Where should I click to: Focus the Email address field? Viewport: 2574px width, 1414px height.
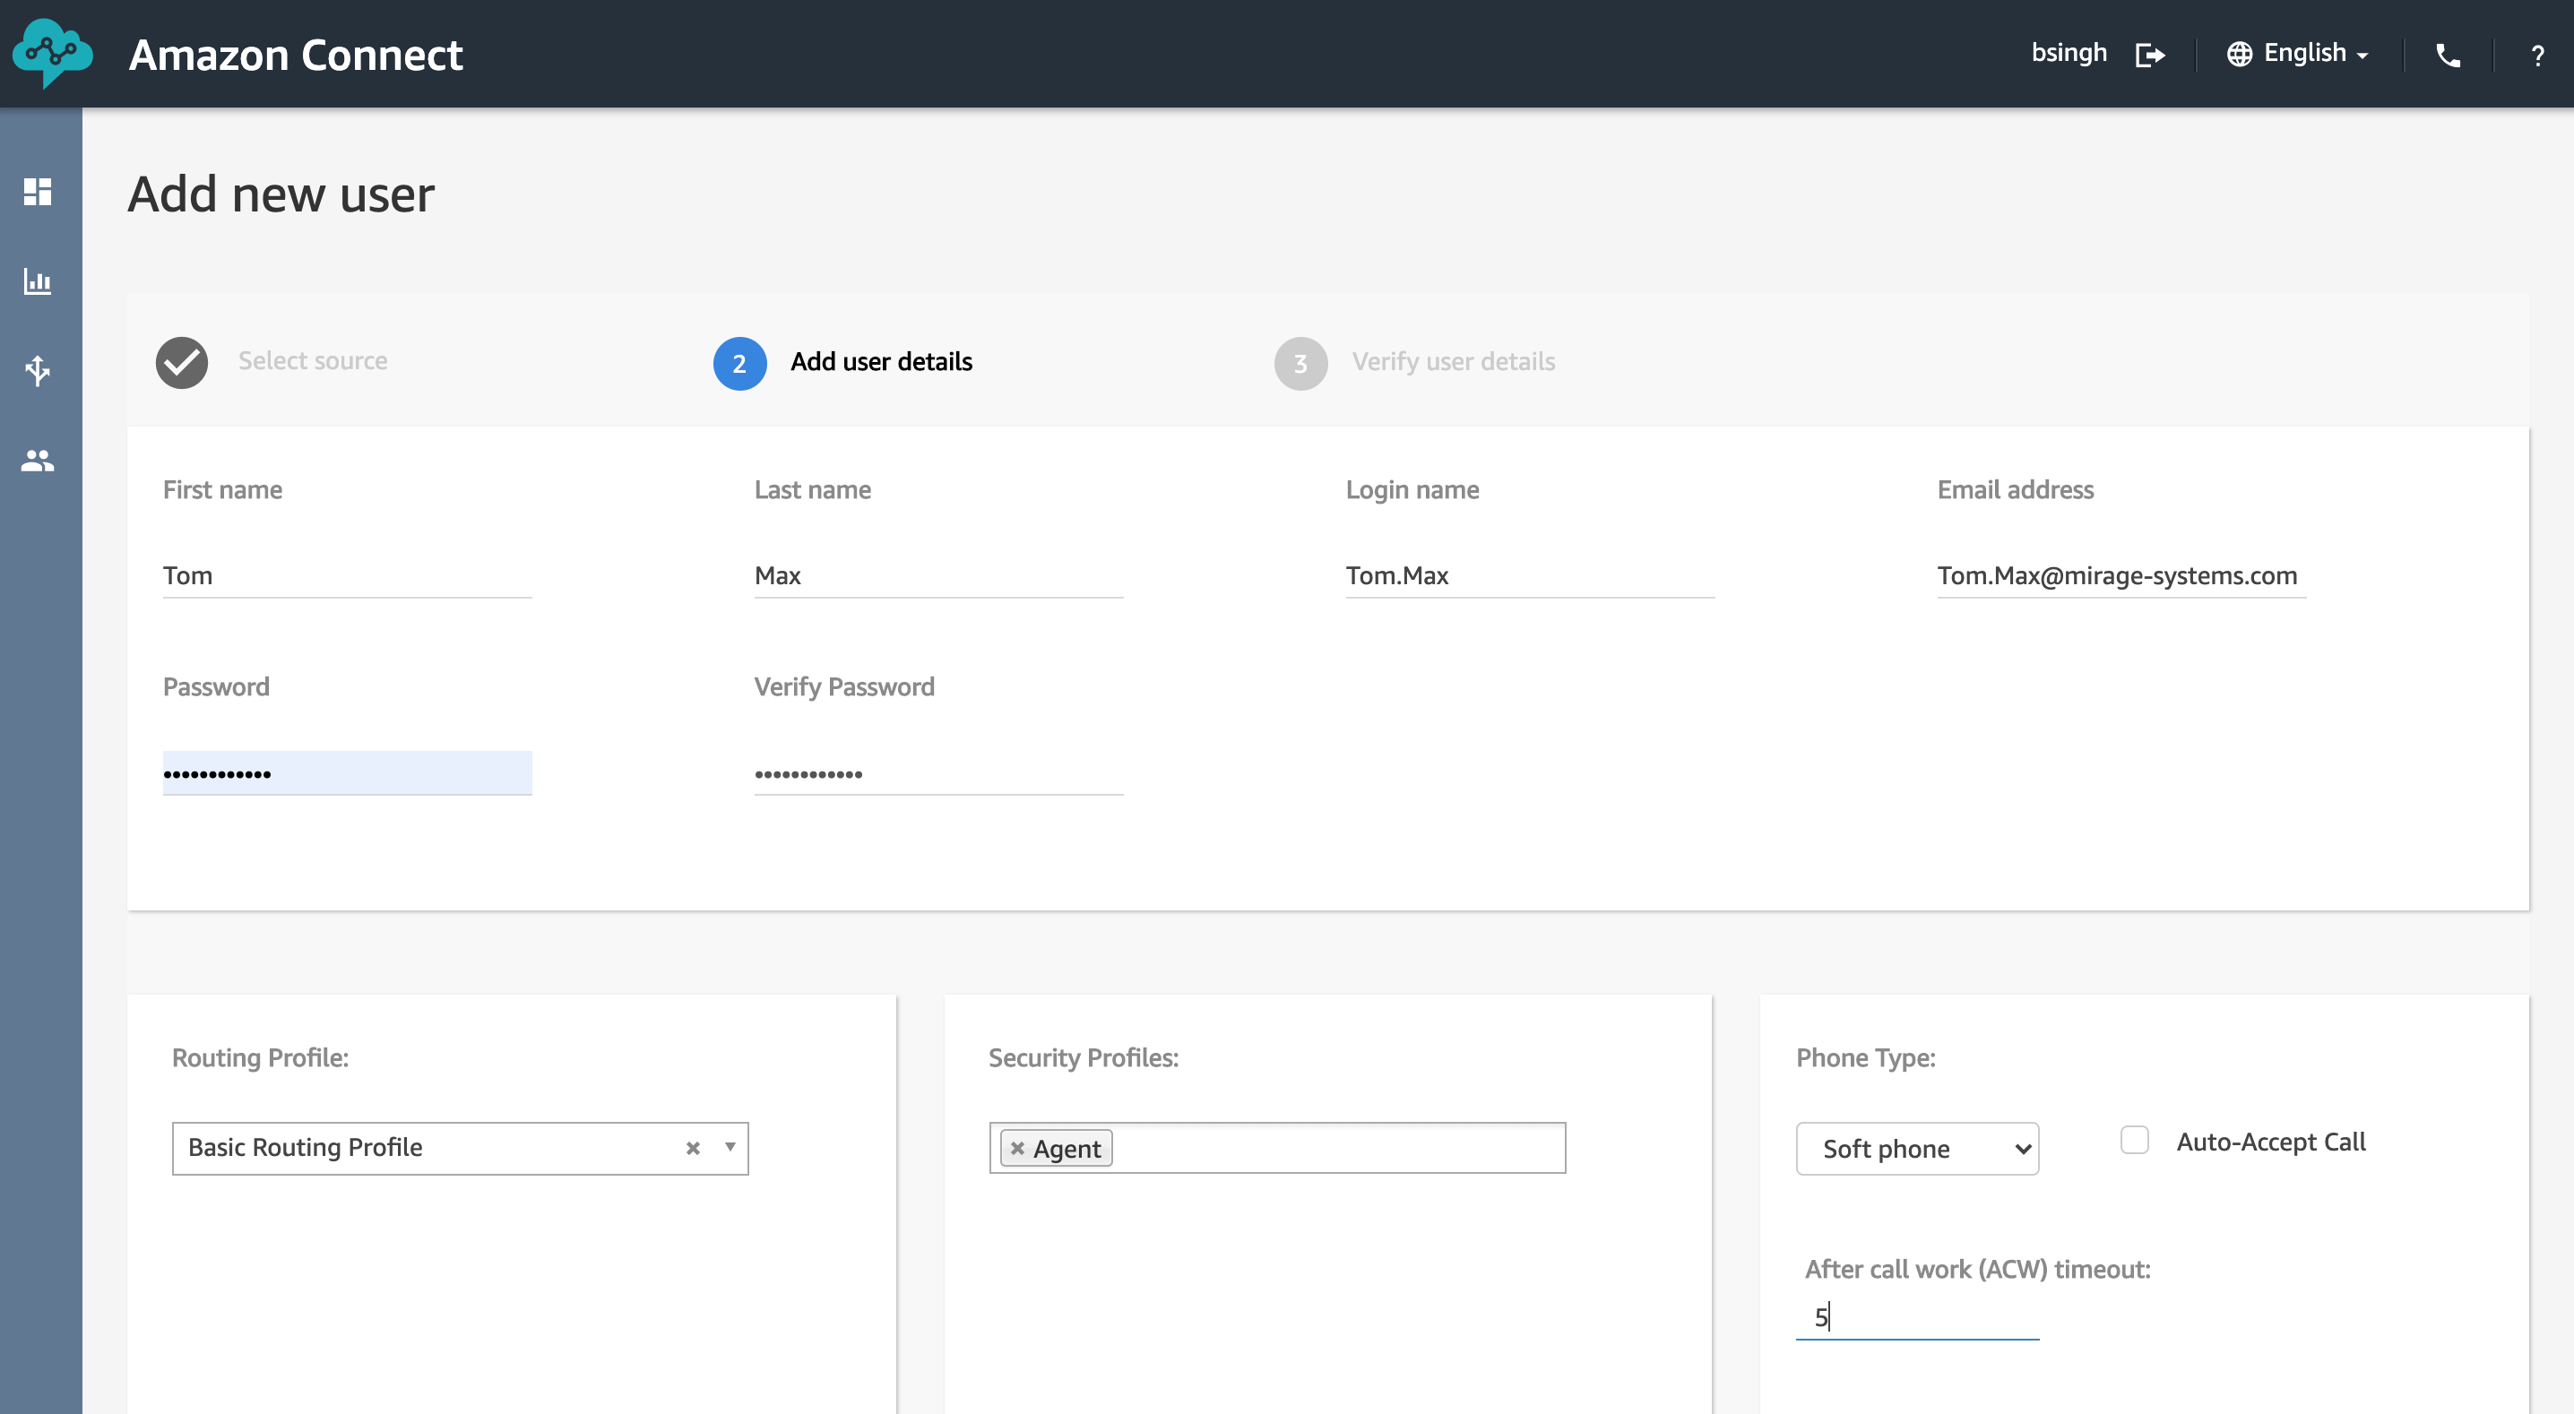[x=2121, y=575]
